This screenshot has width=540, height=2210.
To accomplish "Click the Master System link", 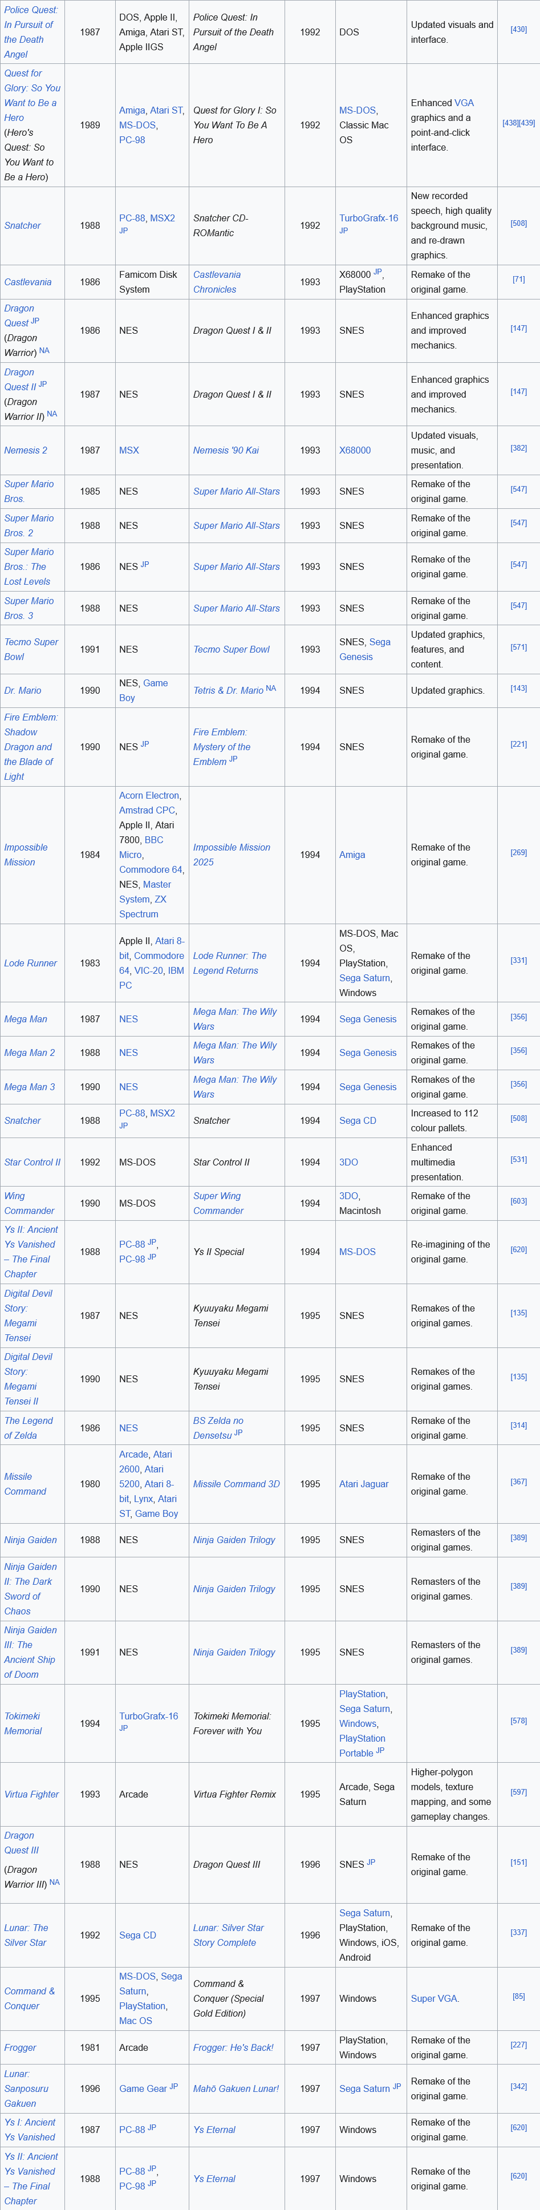I will tap(145, 892).
